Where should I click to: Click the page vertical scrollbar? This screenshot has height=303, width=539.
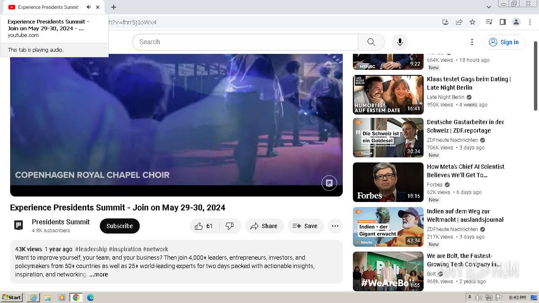point(536,76)
